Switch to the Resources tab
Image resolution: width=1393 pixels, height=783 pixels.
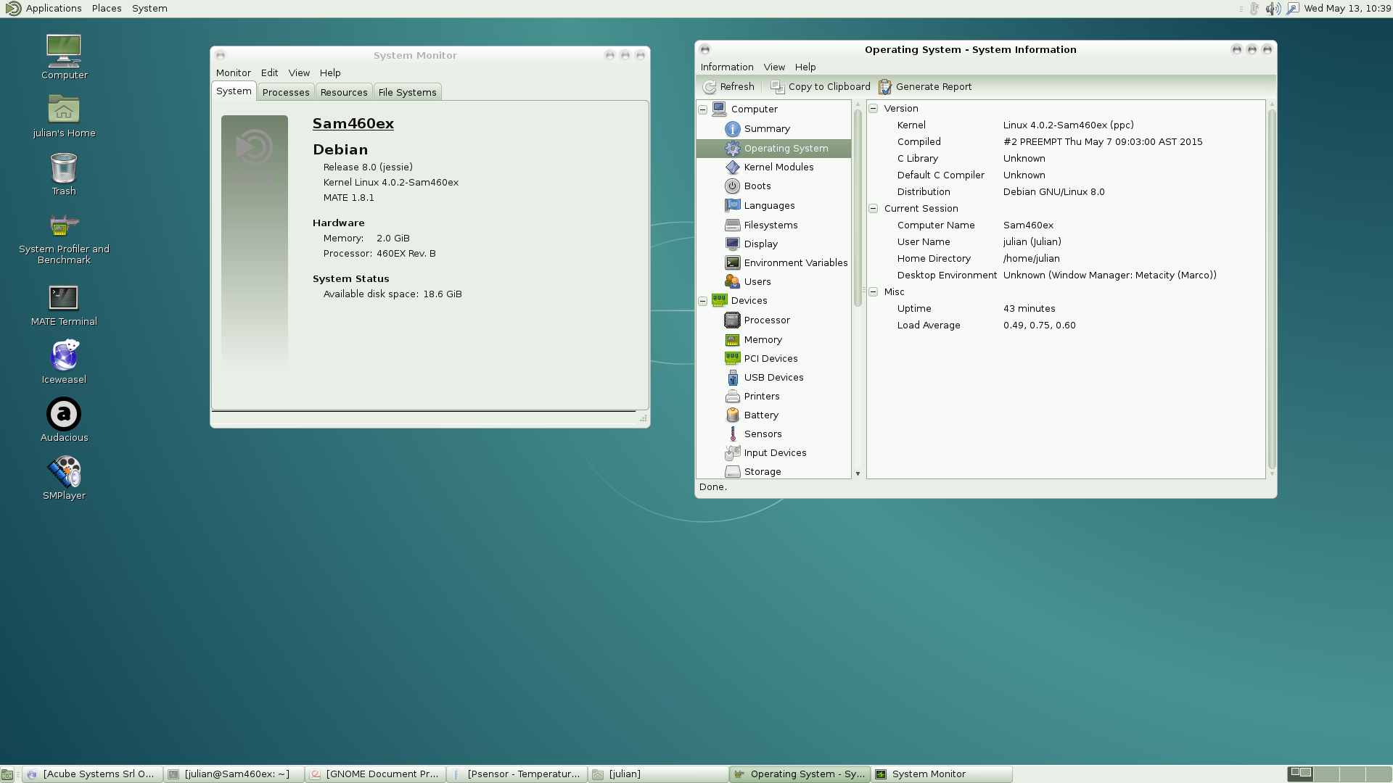point(344,93)
